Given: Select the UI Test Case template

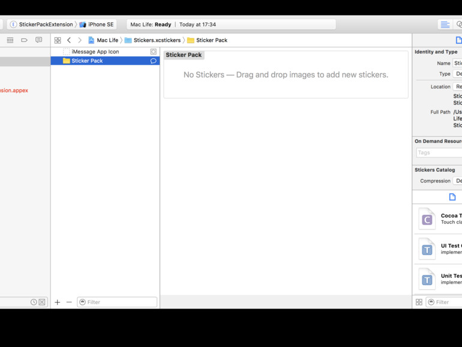Looking at the screenshot, I should click(439, 249).
